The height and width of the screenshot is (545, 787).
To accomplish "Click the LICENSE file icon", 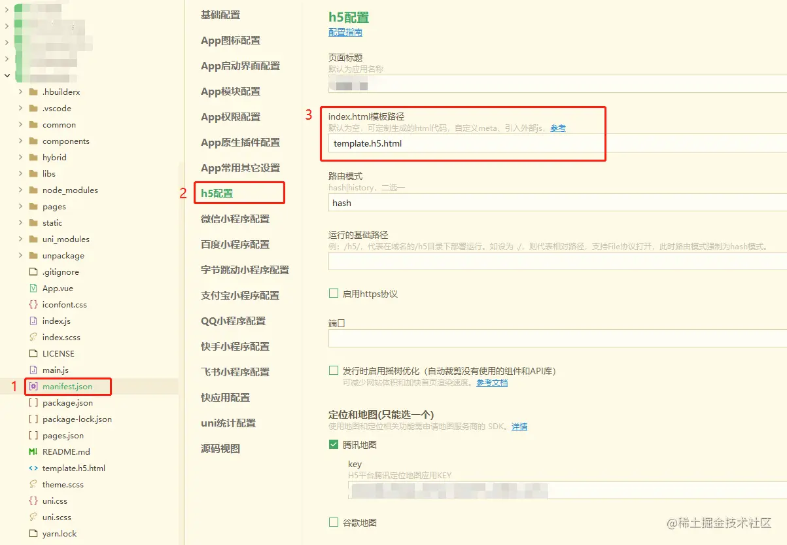I will (x=33, y=354).
